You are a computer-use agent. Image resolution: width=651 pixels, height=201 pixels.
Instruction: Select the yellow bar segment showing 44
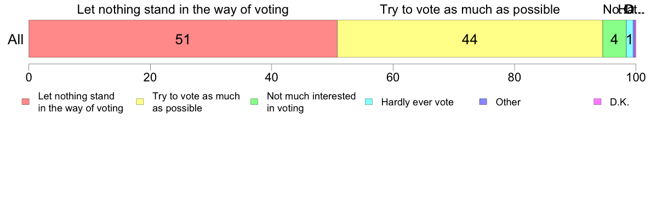(470, 38)
